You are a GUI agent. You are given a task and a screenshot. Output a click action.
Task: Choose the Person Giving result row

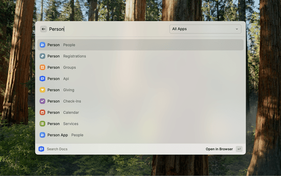[140, 90]
